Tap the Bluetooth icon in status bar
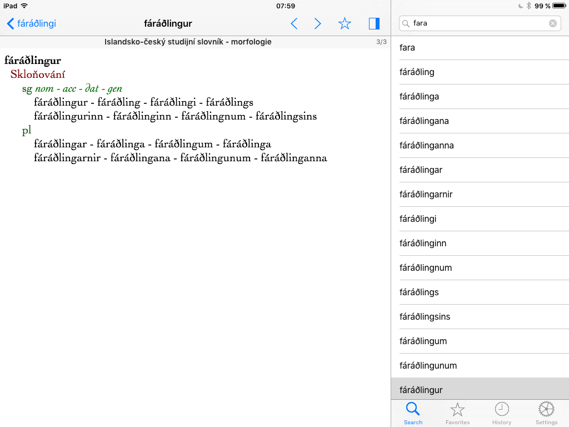 point(529,6)
